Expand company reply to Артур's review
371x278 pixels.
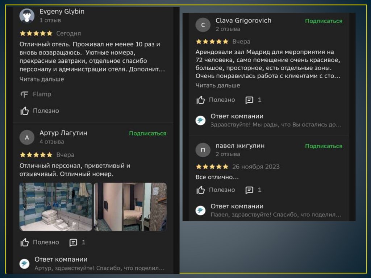[x=99, y=269]
